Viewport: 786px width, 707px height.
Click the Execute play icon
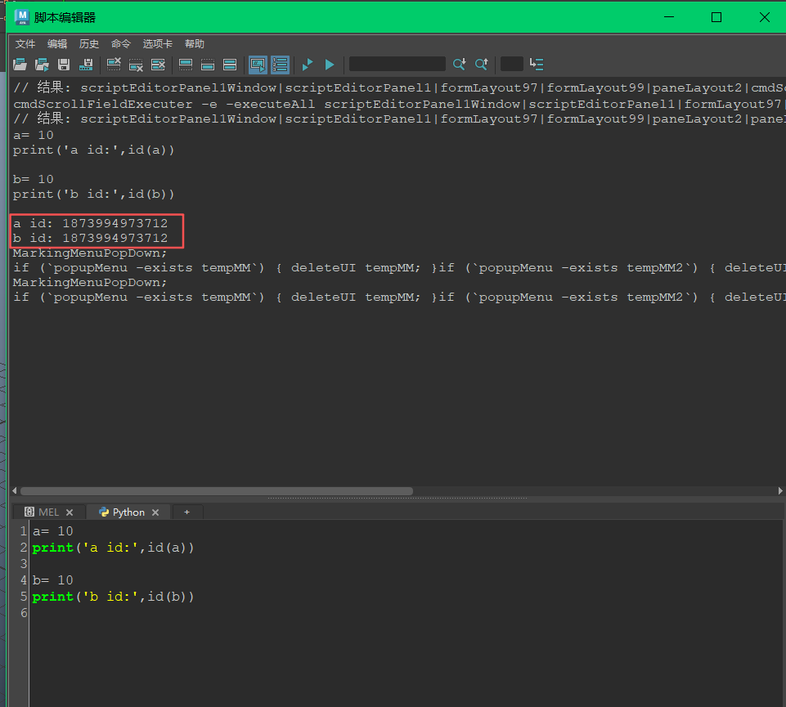tap(330, 64)
